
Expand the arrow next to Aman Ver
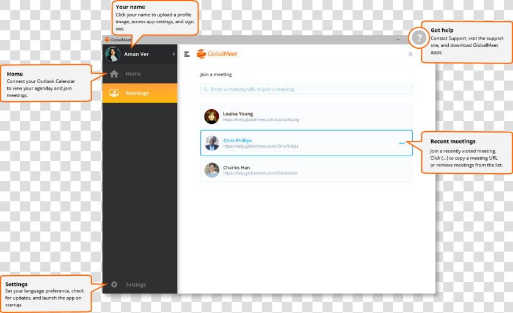(x=173, y=54)
